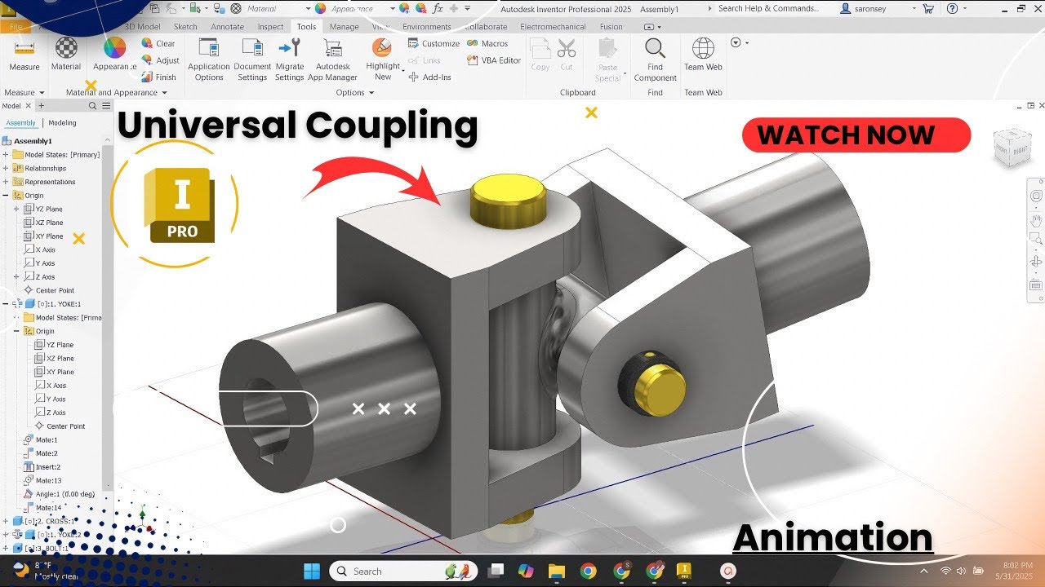Launch the VBA Editor
The height and width of the screenshot is (587, 1045).
(494, 60)
